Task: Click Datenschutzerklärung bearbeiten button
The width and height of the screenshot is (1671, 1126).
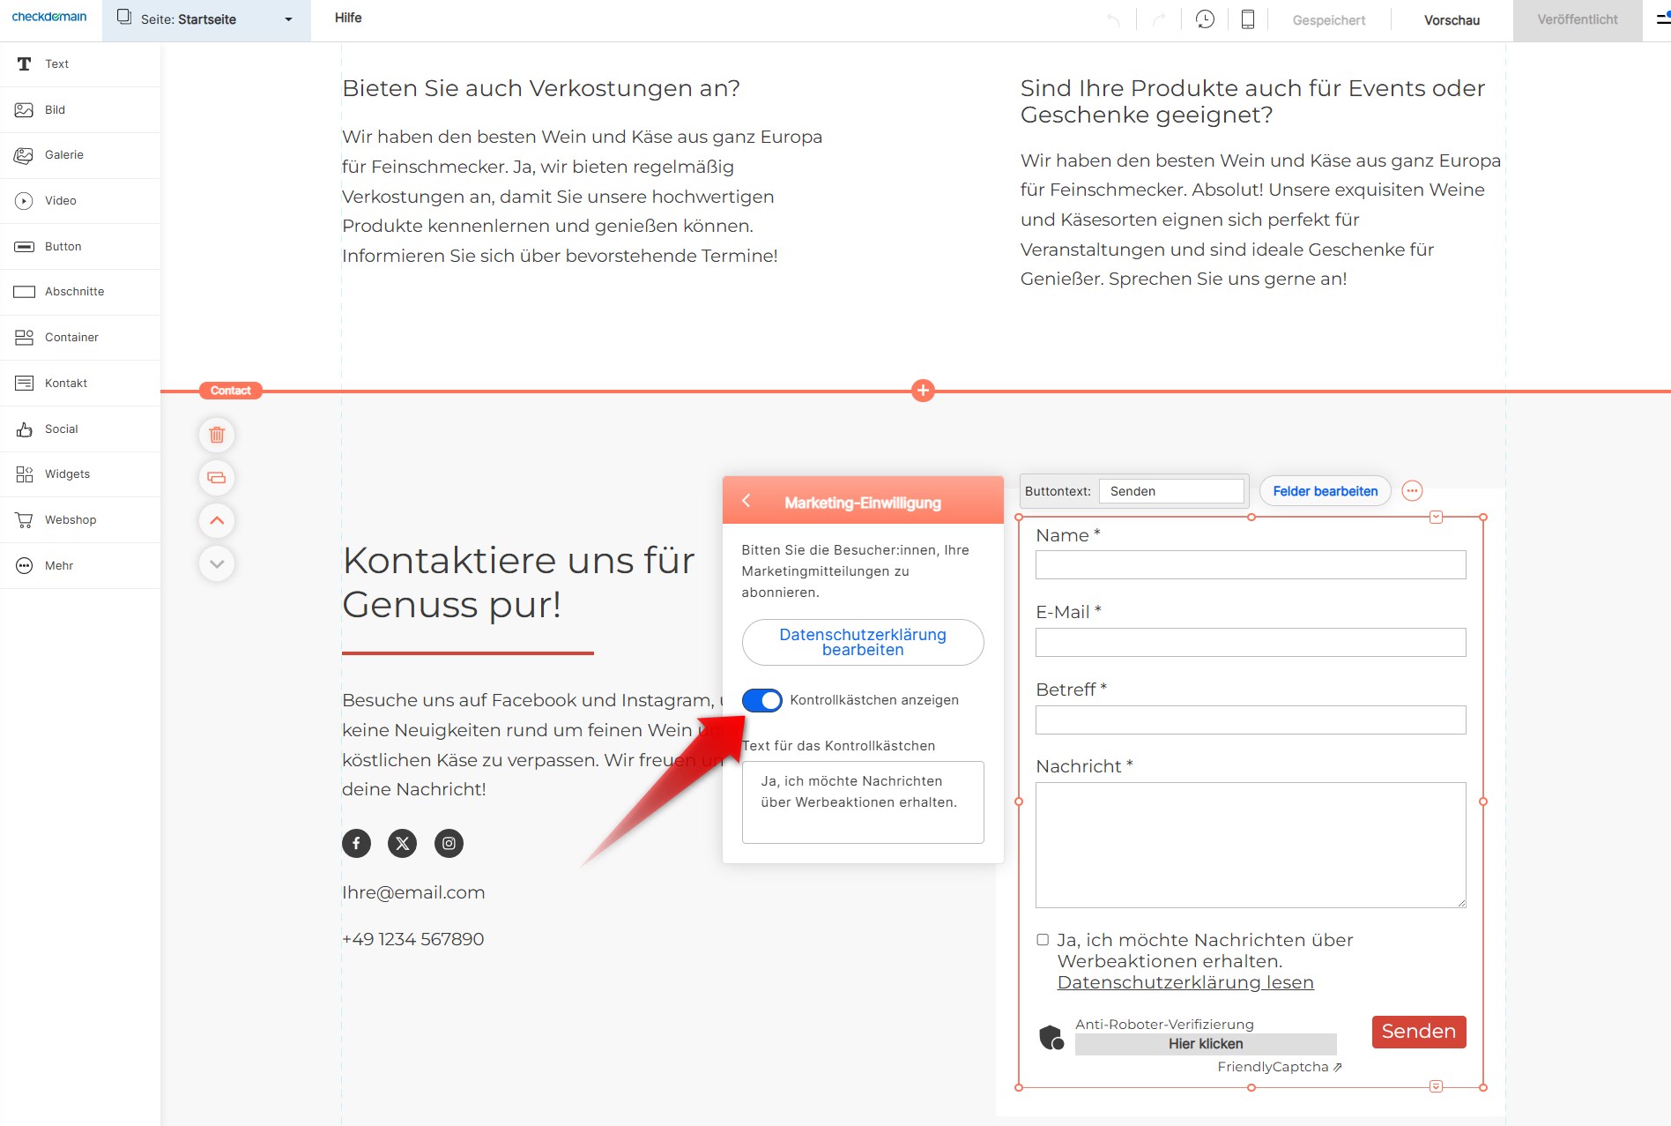Action: (862, 642)
